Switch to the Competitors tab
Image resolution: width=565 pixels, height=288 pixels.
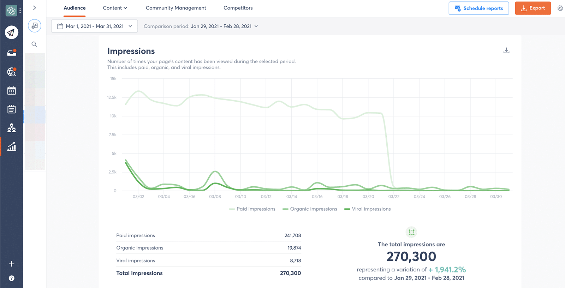click(238, 8)
